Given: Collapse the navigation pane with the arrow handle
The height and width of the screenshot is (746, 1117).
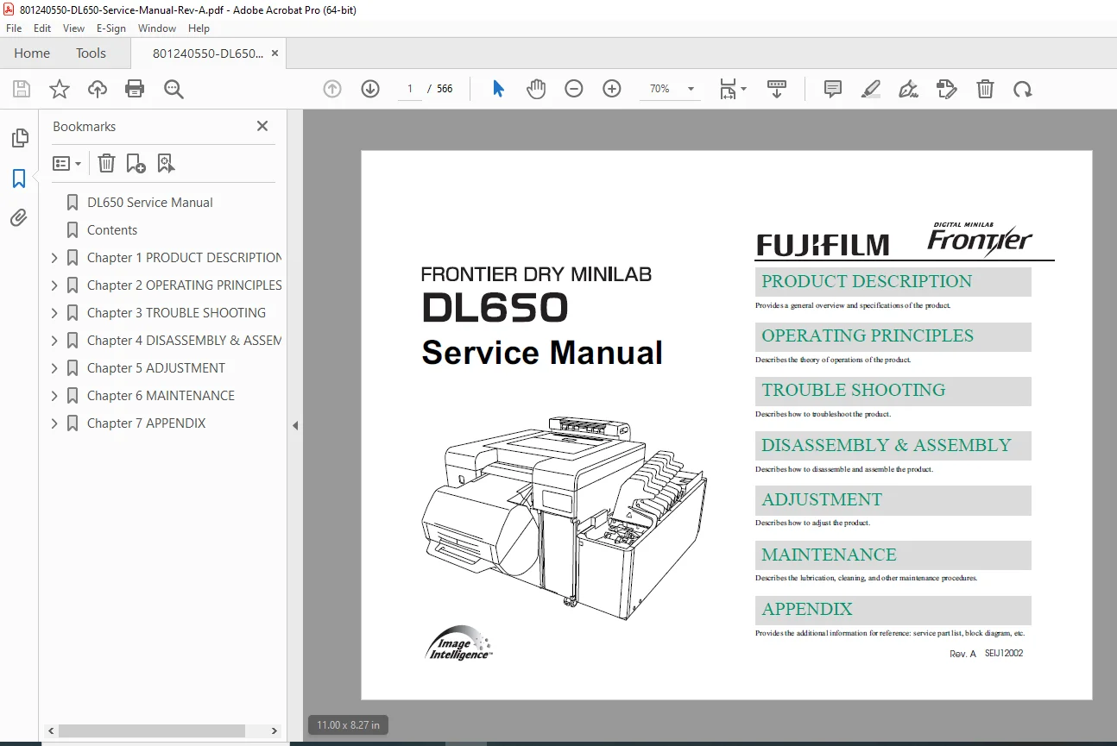Looking at the screenshot, I should (x=295, y=425).
